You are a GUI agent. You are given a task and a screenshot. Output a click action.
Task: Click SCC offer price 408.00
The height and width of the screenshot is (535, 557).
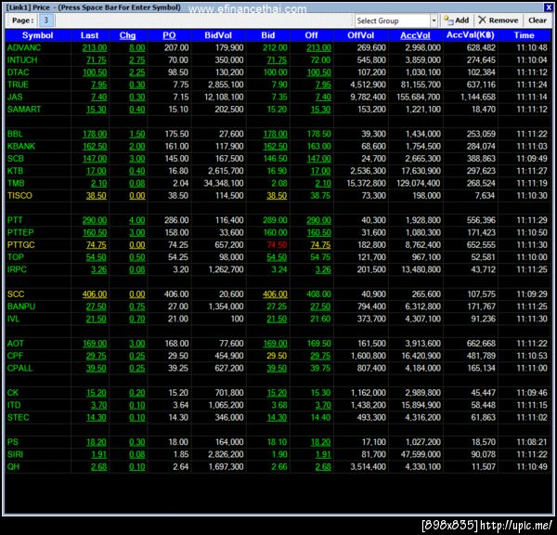[x=318, y=294]
